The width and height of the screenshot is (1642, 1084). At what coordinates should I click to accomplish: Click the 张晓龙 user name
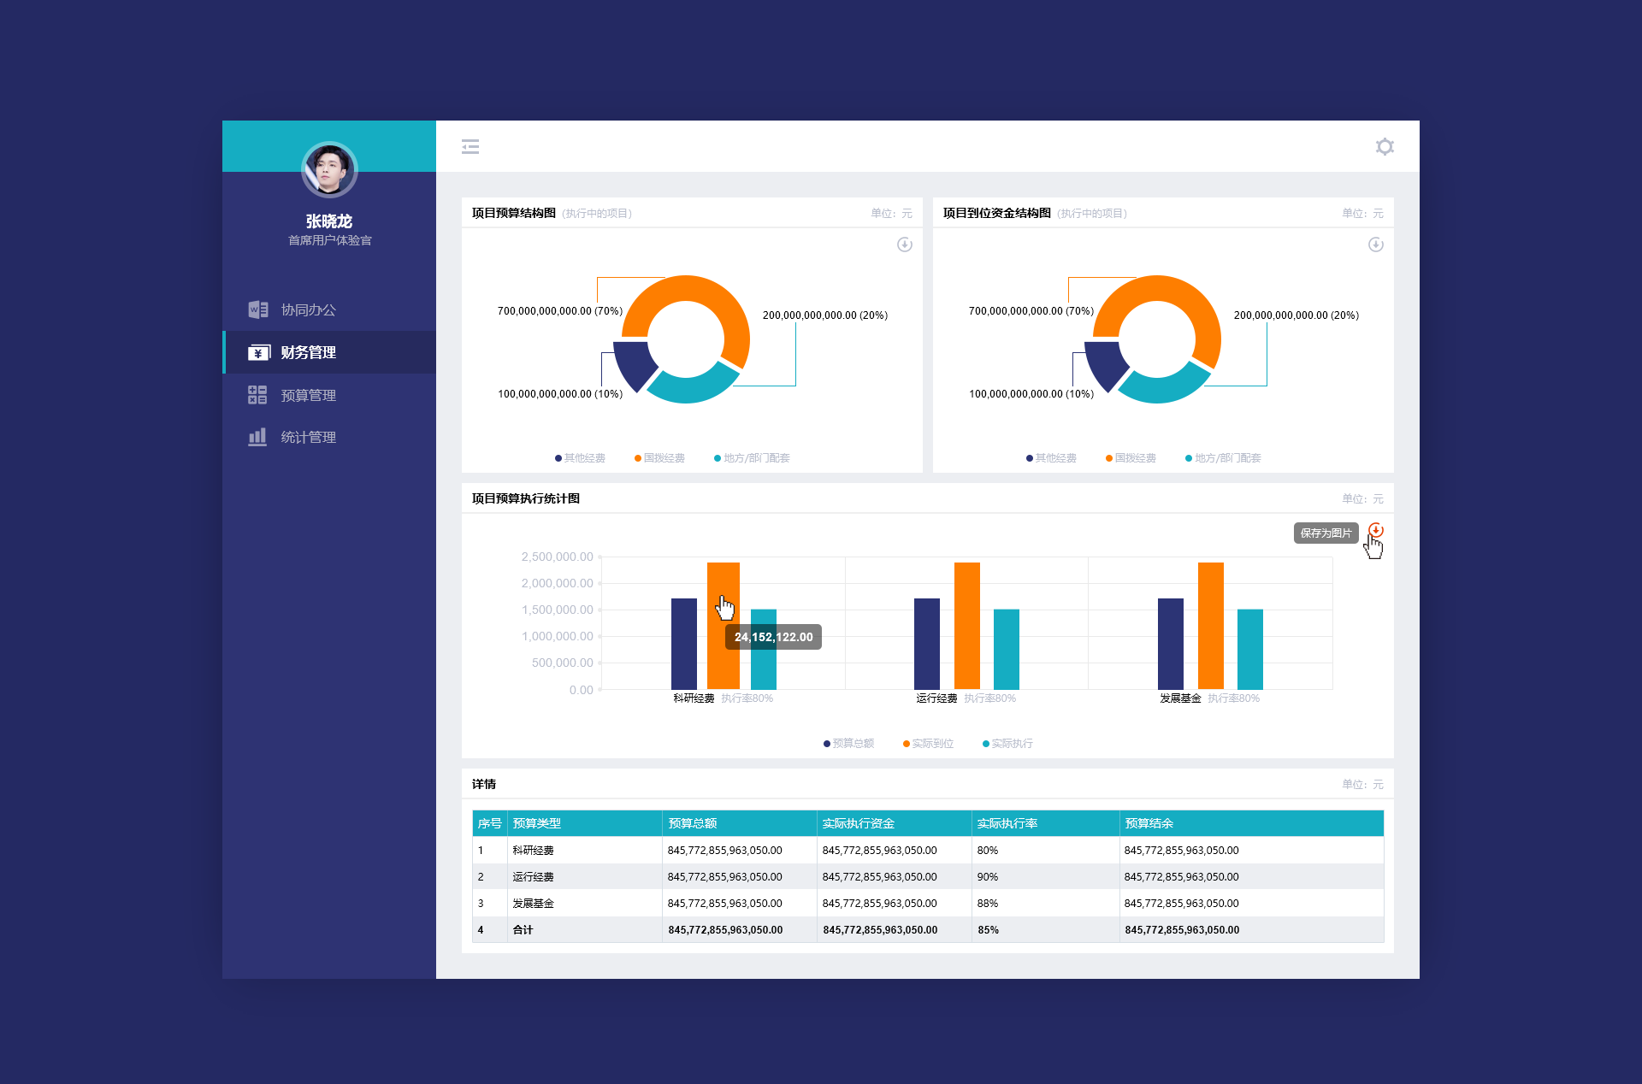tap(329, 221)
